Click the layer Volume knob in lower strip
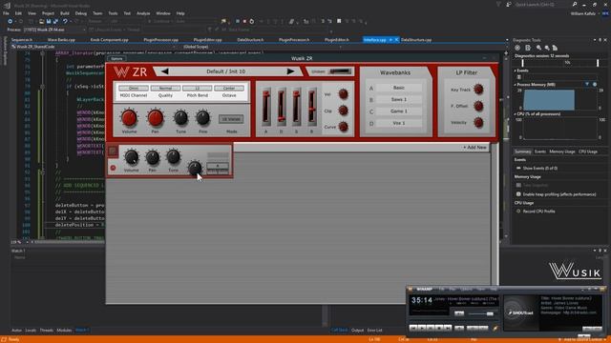Image resolution: width=611 pixels, height=343 pixels. tap(132, 157)
